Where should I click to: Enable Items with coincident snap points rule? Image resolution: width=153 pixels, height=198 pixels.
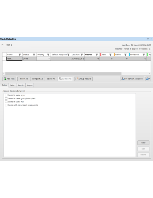[x=6, y=105]
